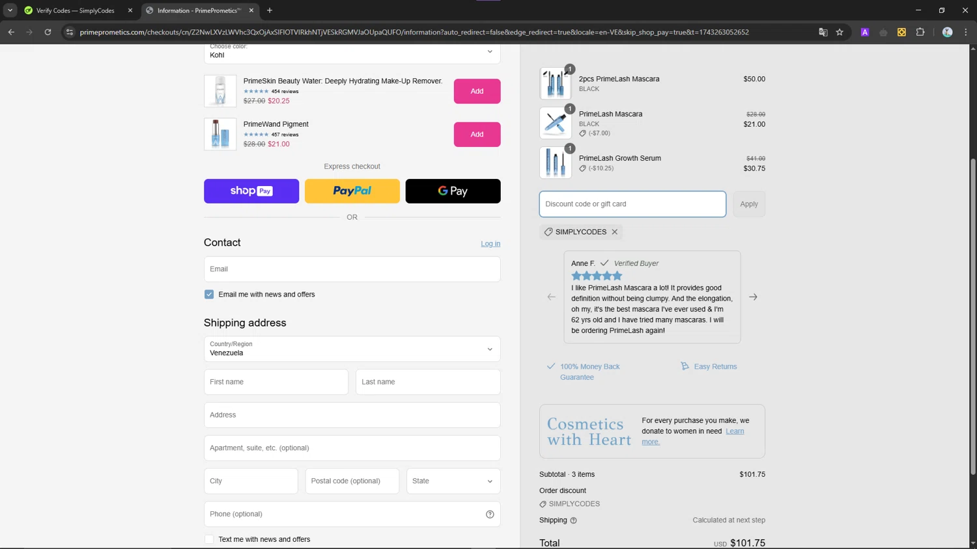977x549 pixels.
Task: Follow the Log in link
Action: 490,244
